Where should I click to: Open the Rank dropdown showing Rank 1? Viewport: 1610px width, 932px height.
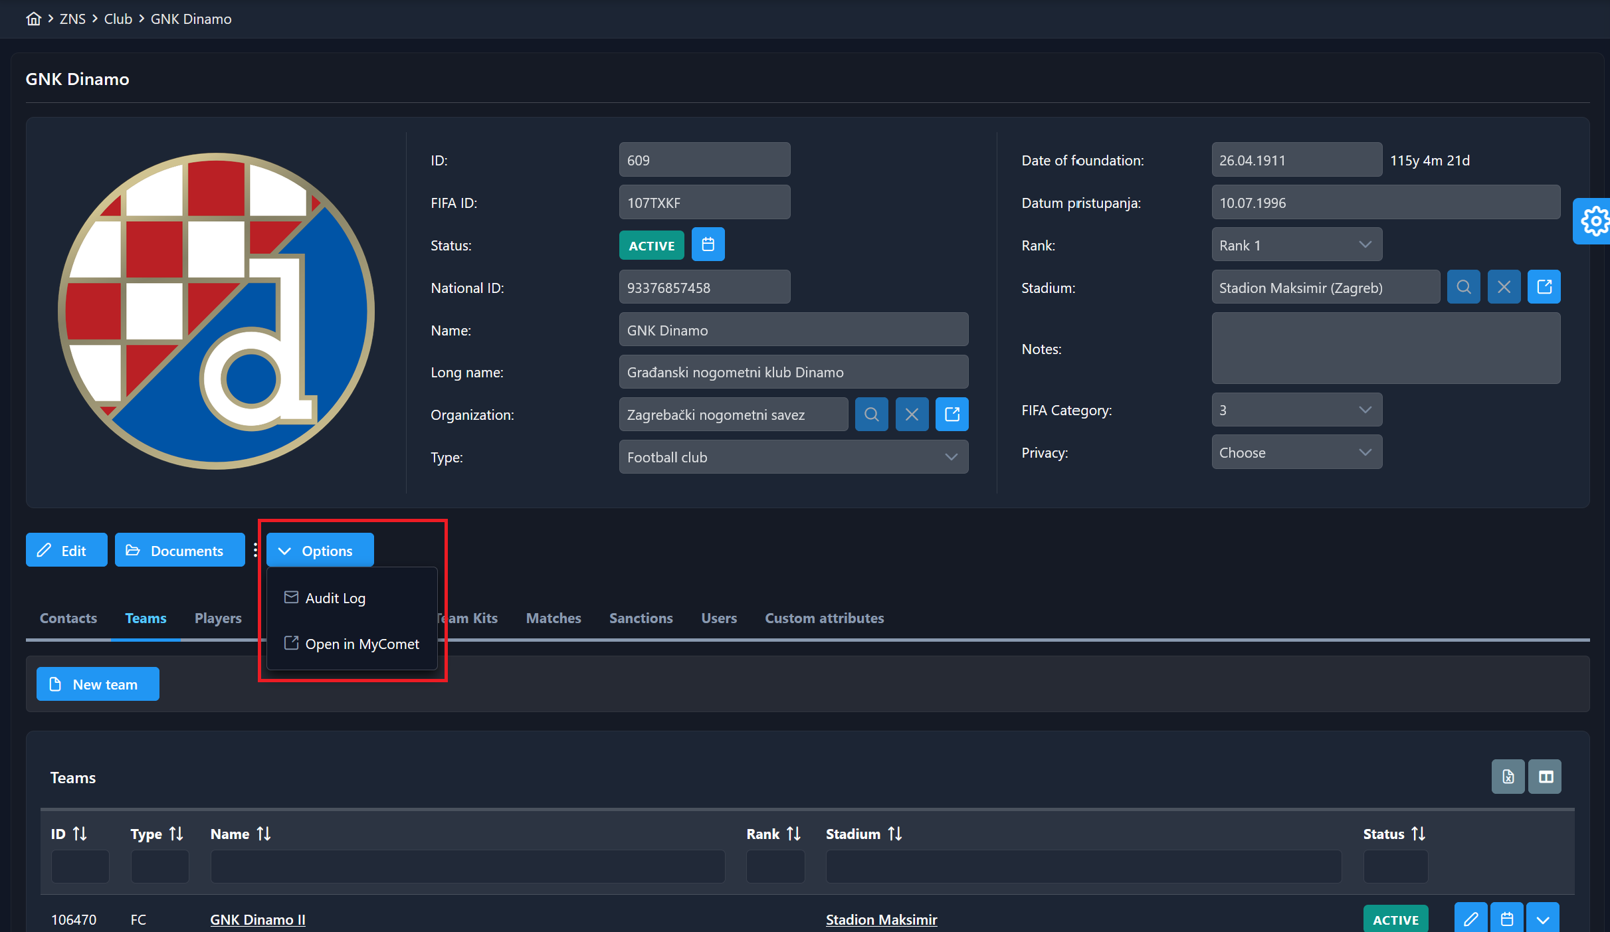[x=1296, y=244]
